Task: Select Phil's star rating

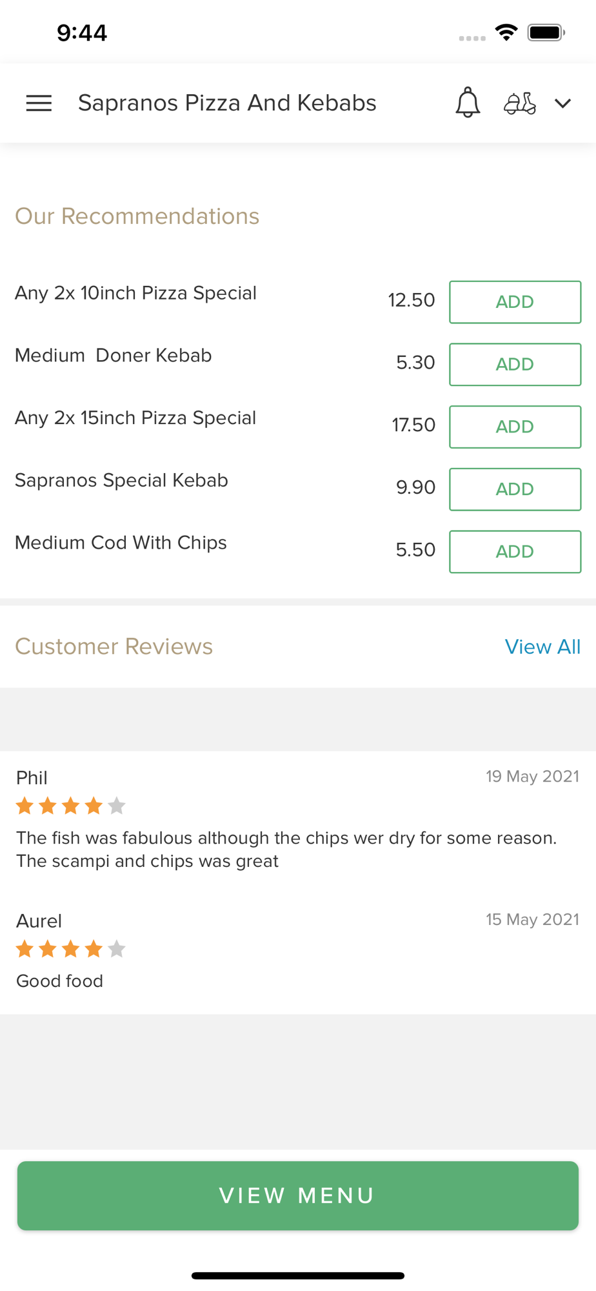Action: point(71,806)
